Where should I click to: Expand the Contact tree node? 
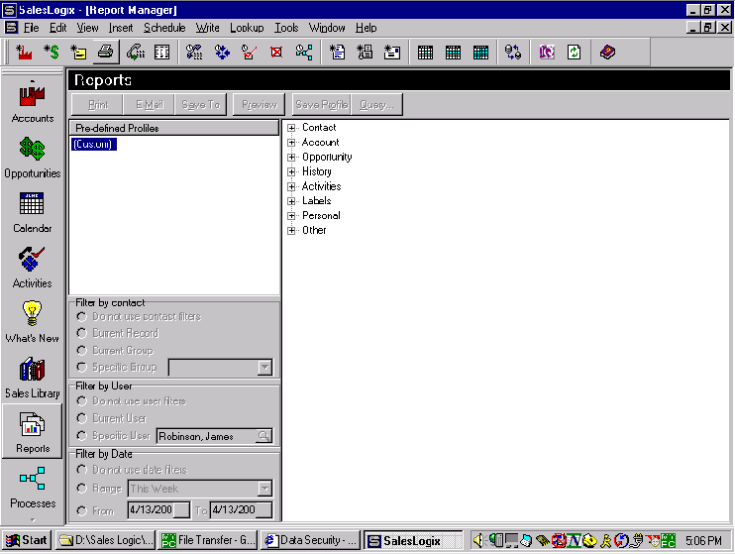pos(291,128)
